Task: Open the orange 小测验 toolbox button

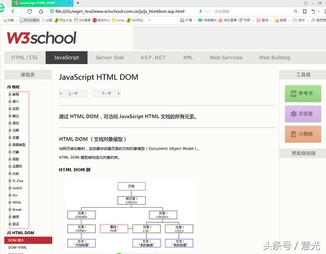Action: point(303,134)
